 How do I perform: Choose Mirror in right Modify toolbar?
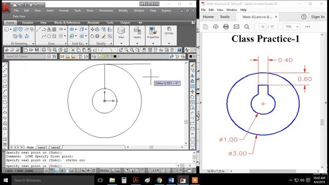coord(192,76)
